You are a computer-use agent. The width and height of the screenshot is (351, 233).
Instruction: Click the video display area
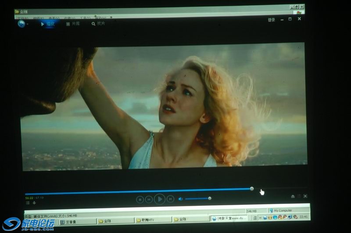pos(163,106)
